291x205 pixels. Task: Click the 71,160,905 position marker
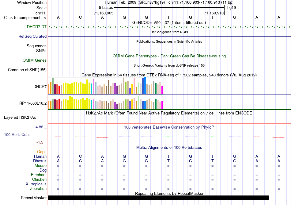pos(104,13)
